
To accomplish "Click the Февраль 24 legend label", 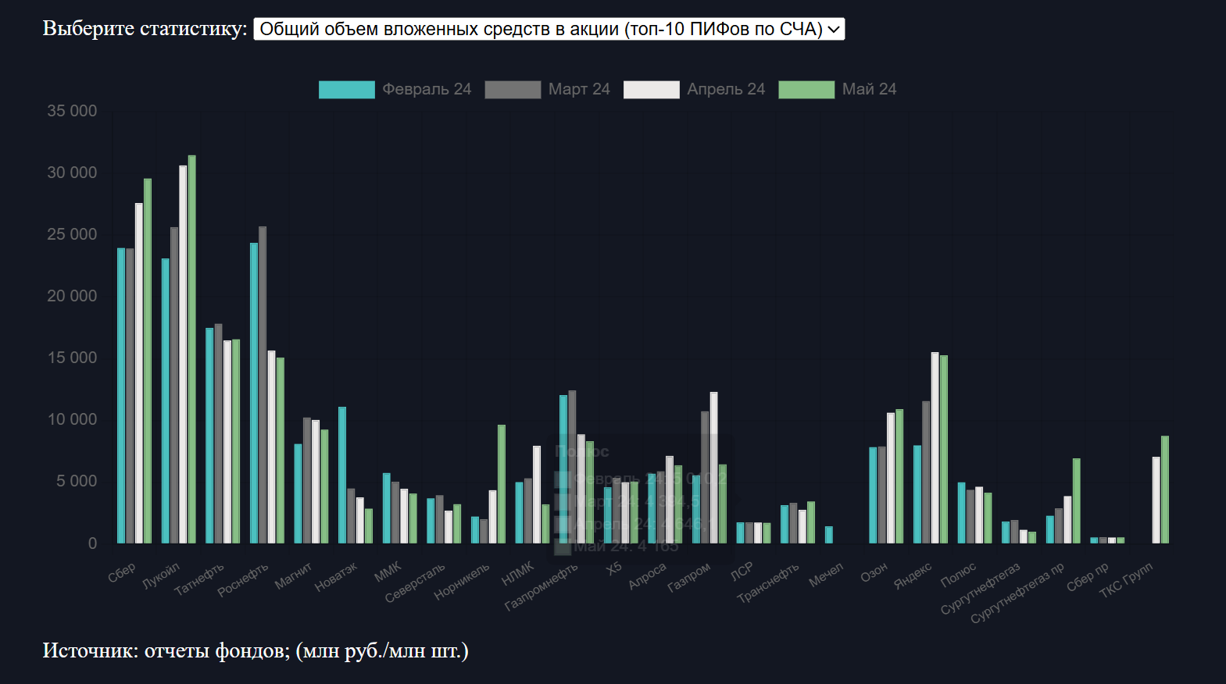I will pyautogui.click(x=427, y=89).
